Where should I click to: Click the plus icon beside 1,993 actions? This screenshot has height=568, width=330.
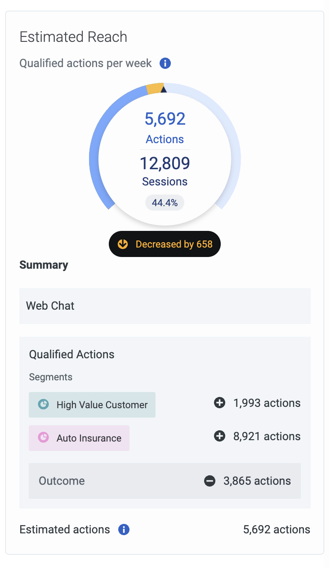point(219,403)
